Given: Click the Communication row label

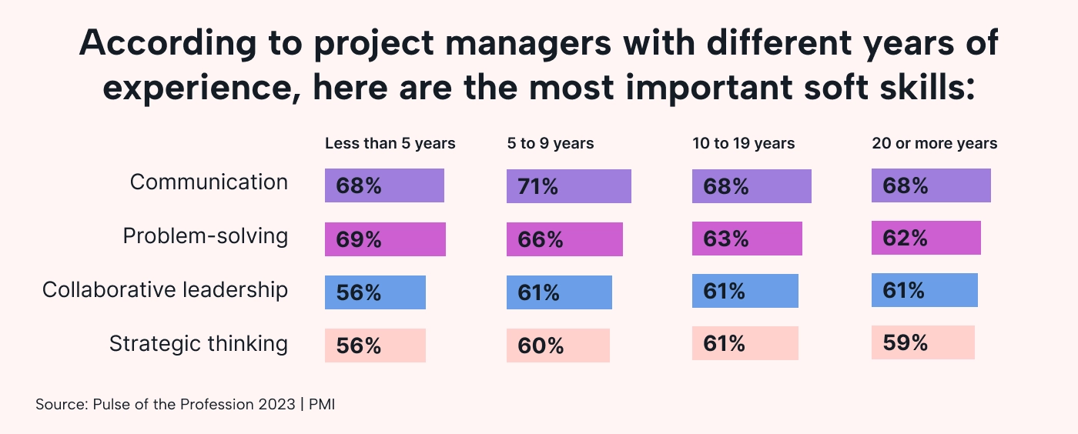Looking at the screenshot, I should pos(209,182).
